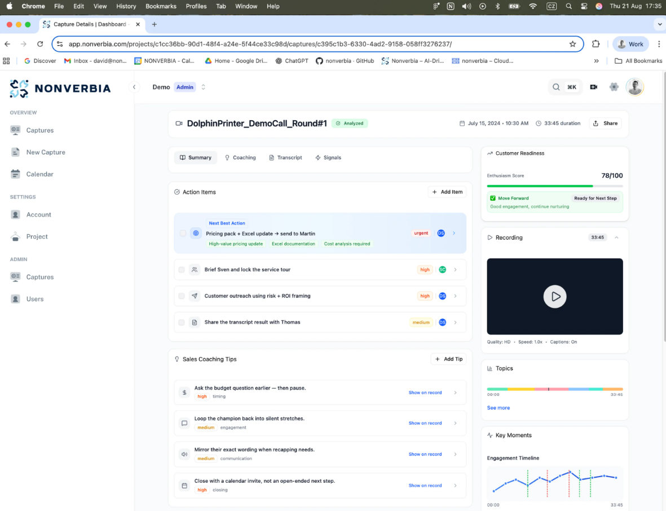Switch to the Transcript tab
Viewport: 666px width, 511px height.
(285, 157)
